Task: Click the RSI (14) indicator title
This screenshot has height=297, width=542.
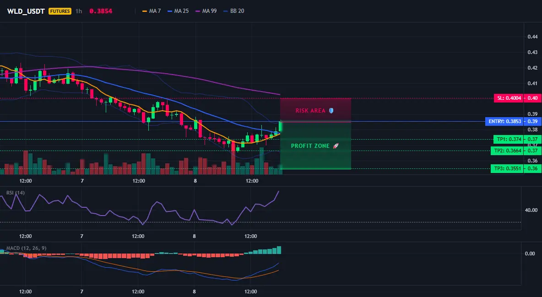Action: pos(15,193)
